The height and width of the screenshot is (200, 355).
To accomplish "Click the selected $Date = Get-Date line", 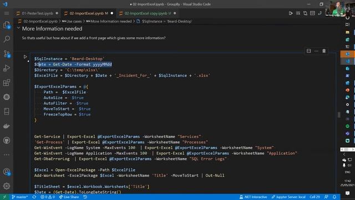I will pos(73,64).
